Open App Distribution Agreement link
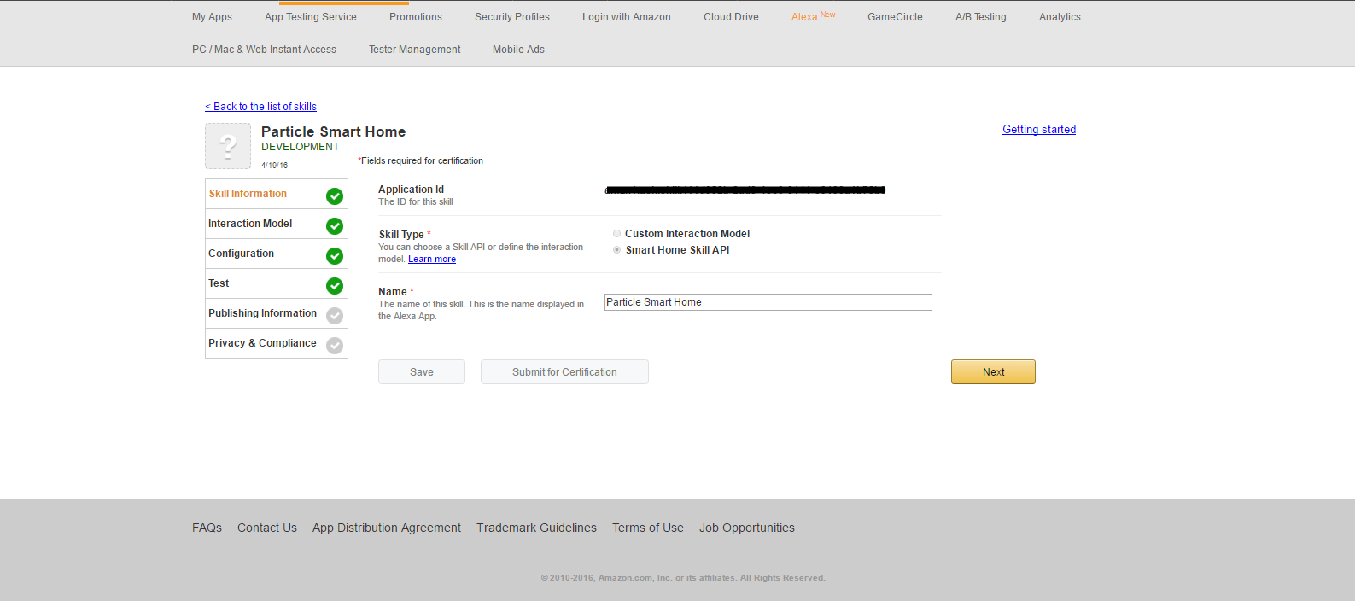Image resolution: width=1355 pixels, height=601 pixels. pos(387,528)
